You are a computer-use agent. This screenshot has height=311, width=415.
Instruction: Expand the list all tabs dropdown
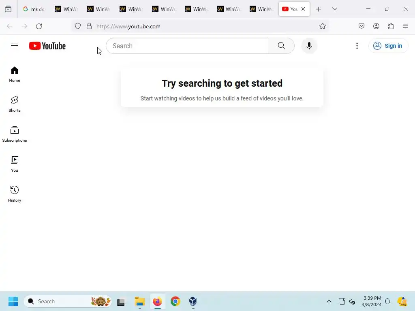point(335,9)
